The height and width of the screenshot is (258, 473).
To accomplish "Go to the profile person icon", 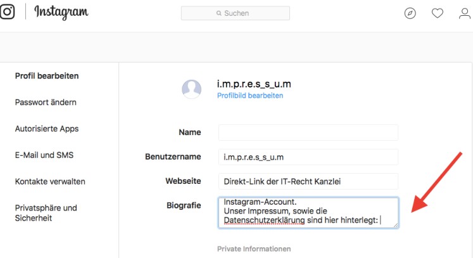I will 465,13.
